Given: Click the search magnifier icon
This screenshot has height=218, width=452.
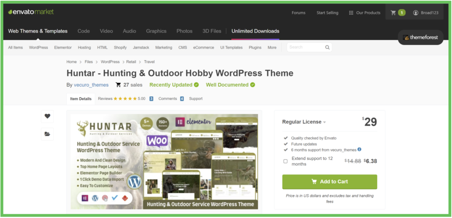Looking at the screenshot, I should (327, 47).
